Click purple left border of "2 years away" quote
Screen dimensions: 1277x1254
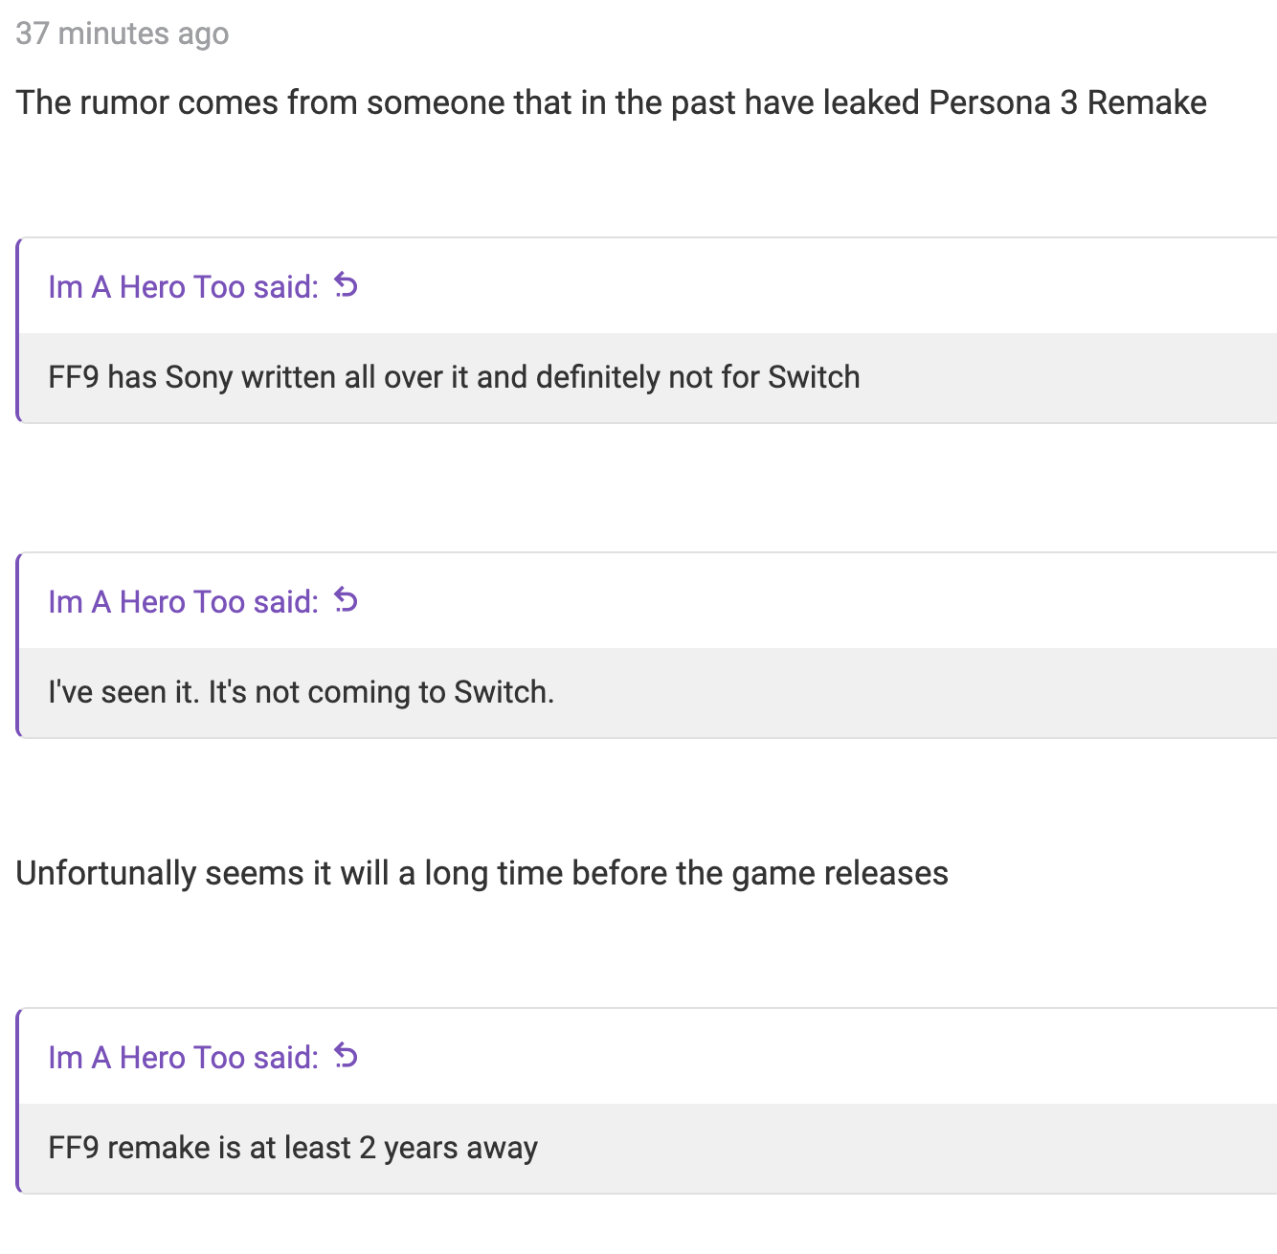point(18,1101)
